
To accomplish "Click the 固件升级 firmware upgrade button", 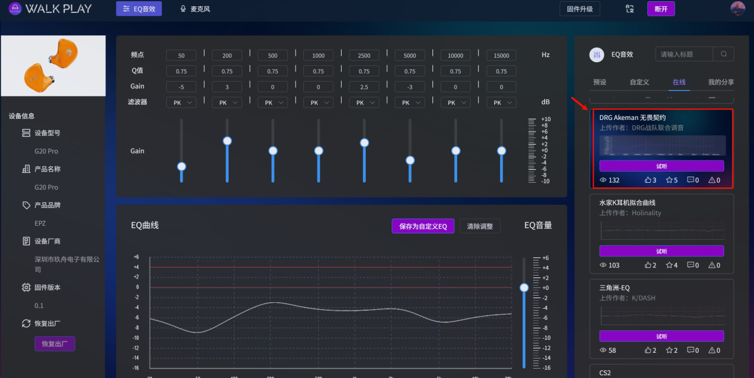I will pyautogui.click(x=580, y=9).
